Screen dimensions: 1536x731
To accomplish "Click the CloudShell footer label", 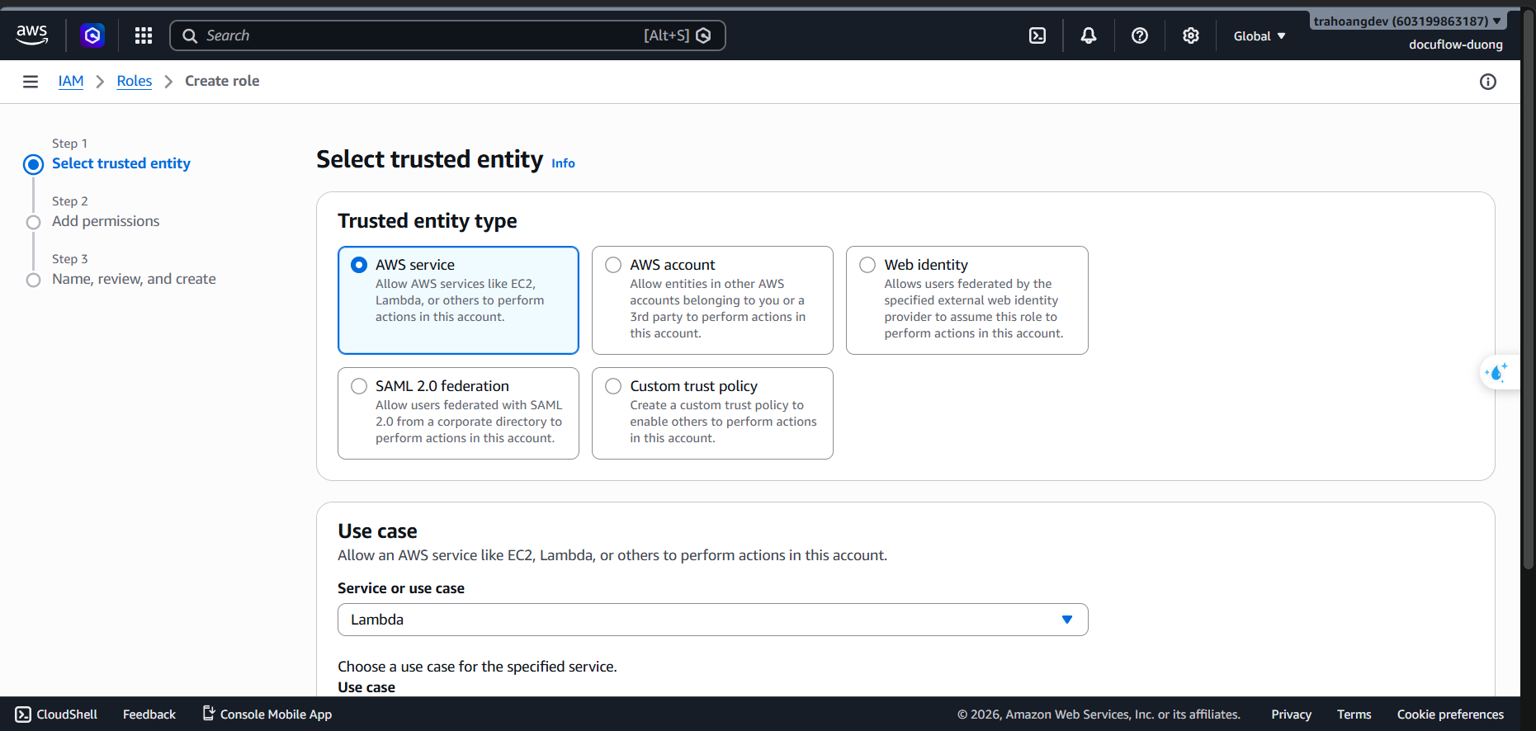I will click(x=67, y=714).
